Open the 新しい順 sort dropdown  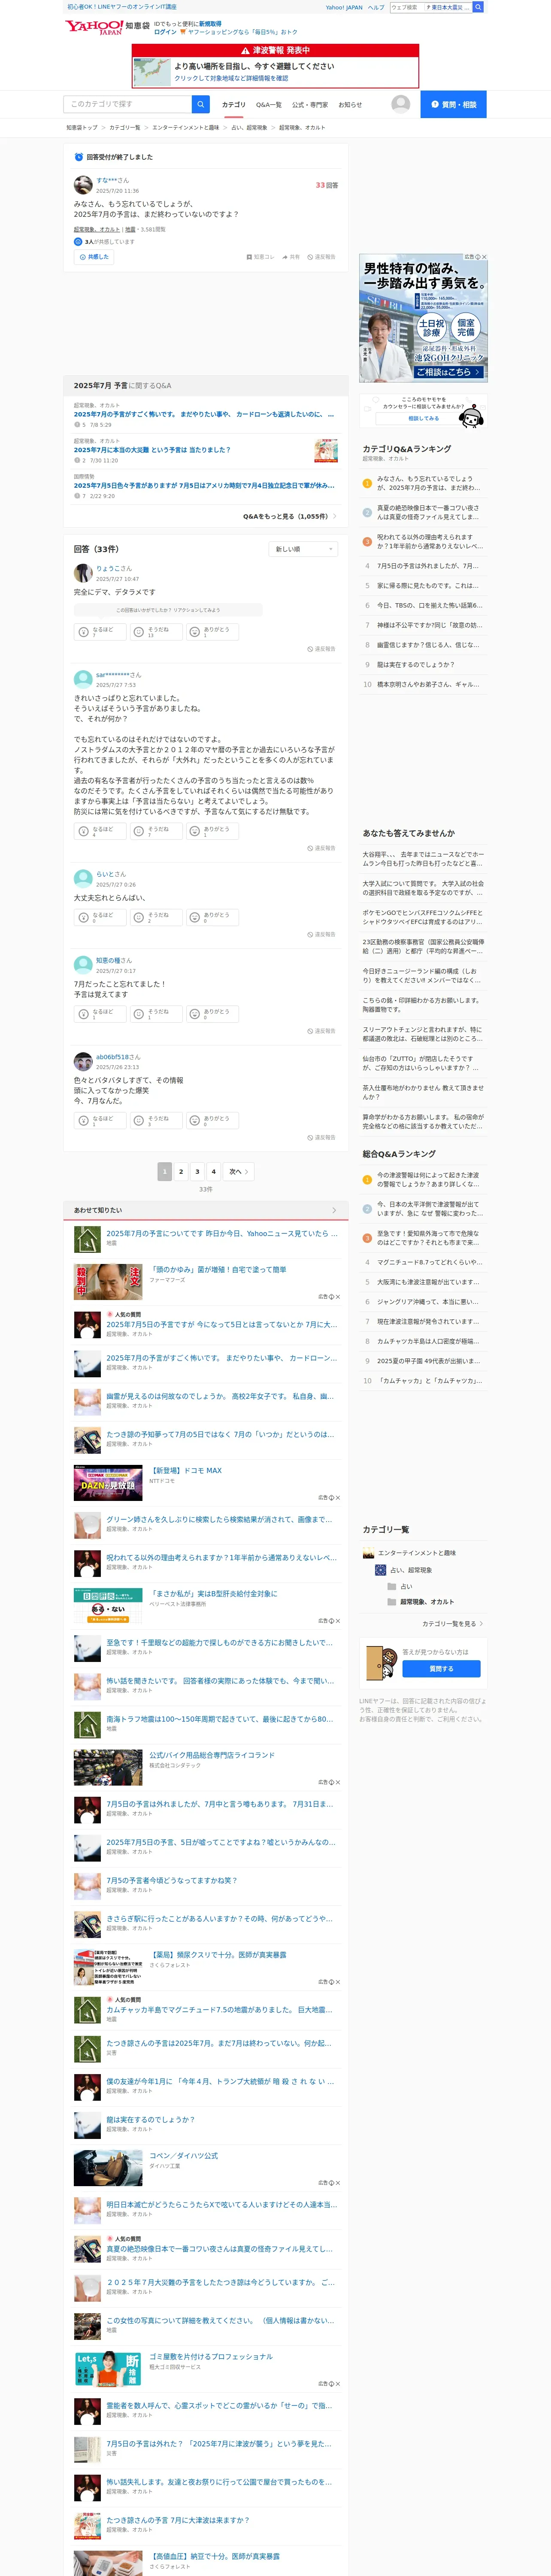coord(304,549)
